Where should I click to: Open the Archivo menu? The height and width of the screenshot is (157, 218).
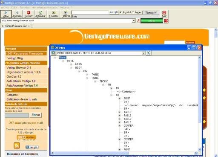tap(5, 7)
